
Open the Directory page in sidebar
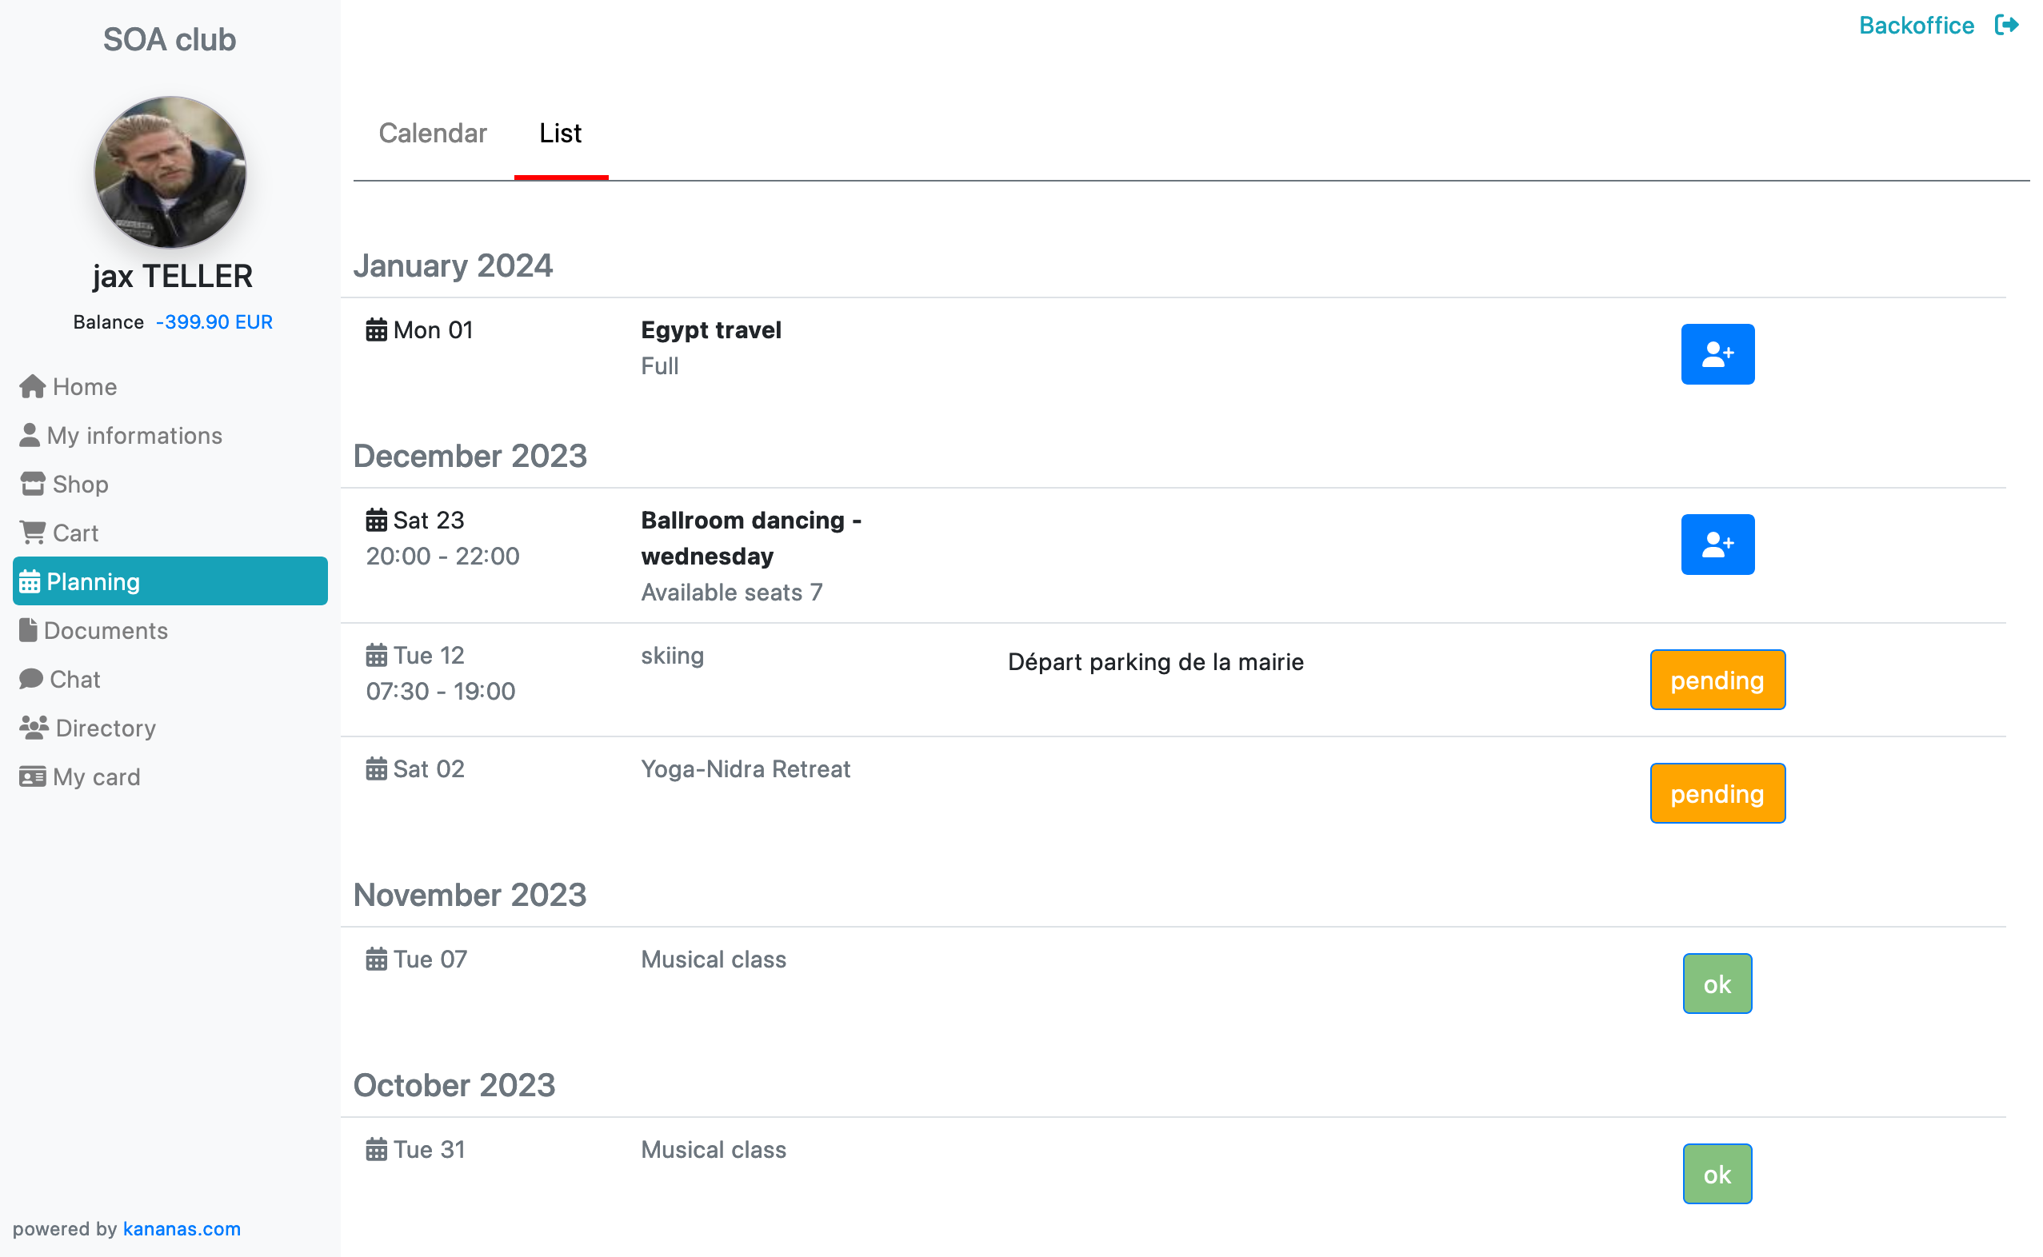87,728
